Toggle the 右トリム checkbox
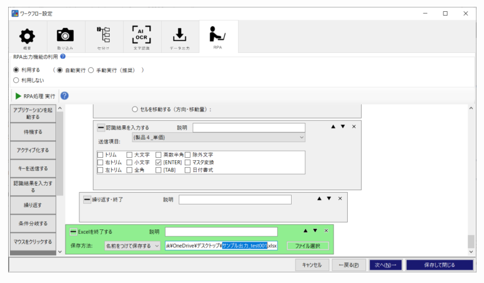 (x=100, y=162)
